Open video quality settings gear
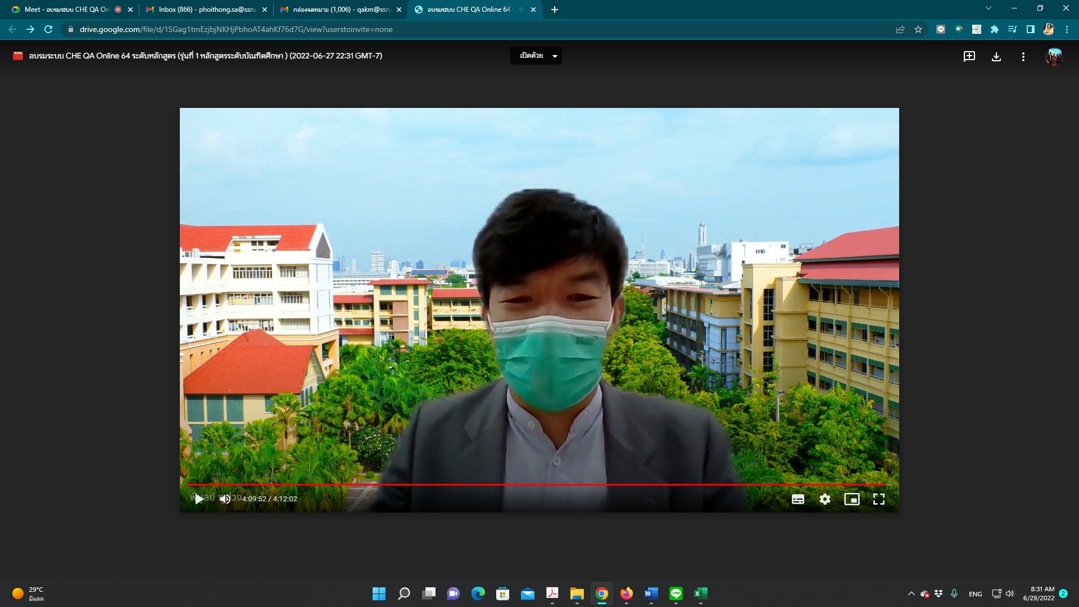Image resolution: width=1079 pixels, height=607 pixels. (824, 499)
